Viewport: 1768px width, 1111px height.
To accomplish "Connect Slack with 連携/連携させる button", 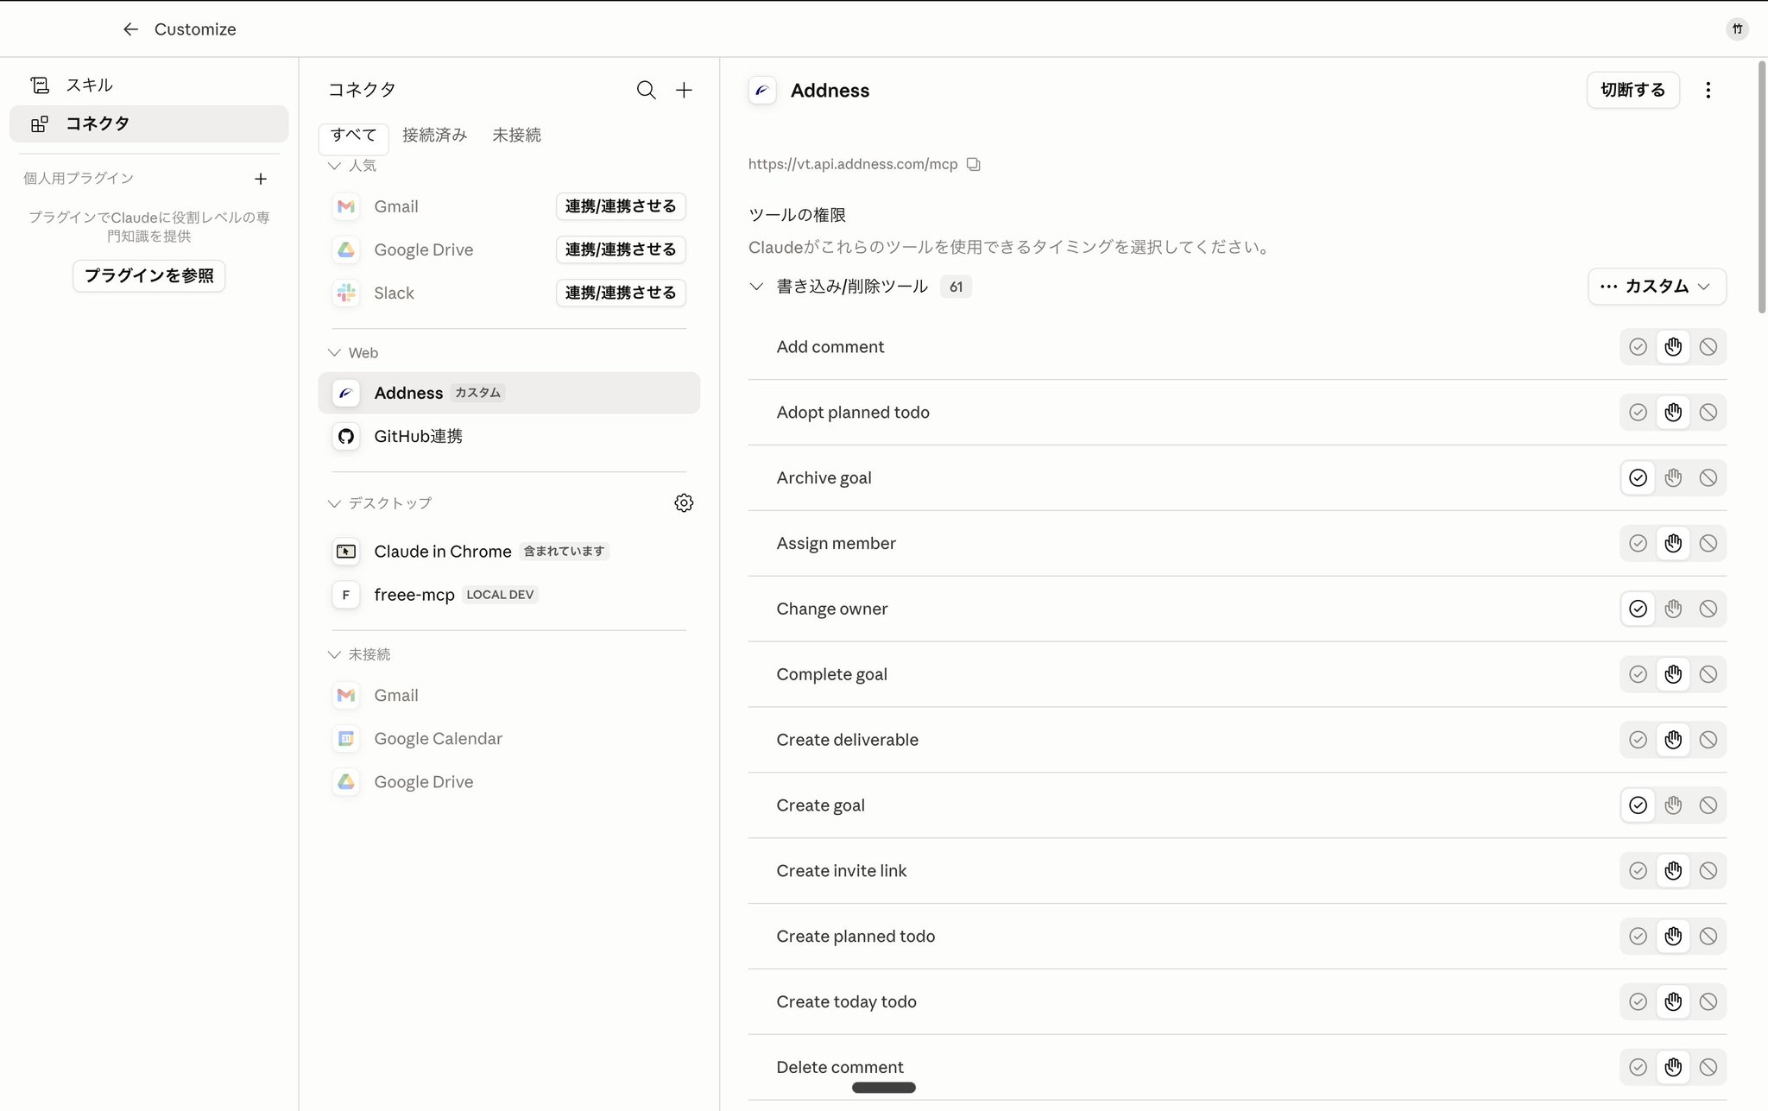I will (x=621, y=293).
